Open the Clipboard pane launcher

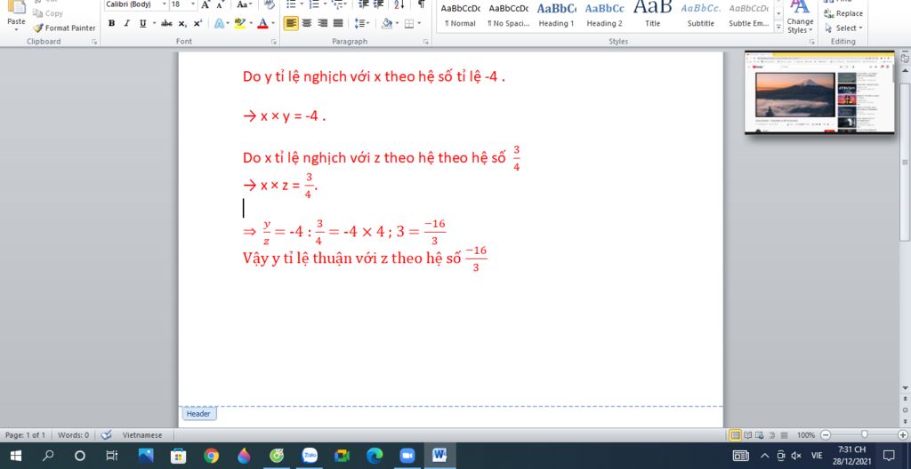coord(93,43)
